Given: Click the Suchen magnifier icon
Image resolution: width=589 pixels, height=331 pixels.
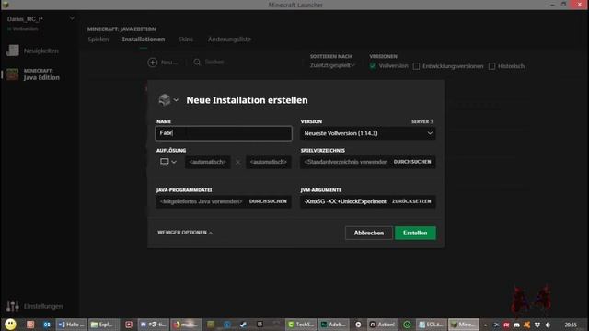Looking at the screenshot, I should coord(197,63).
